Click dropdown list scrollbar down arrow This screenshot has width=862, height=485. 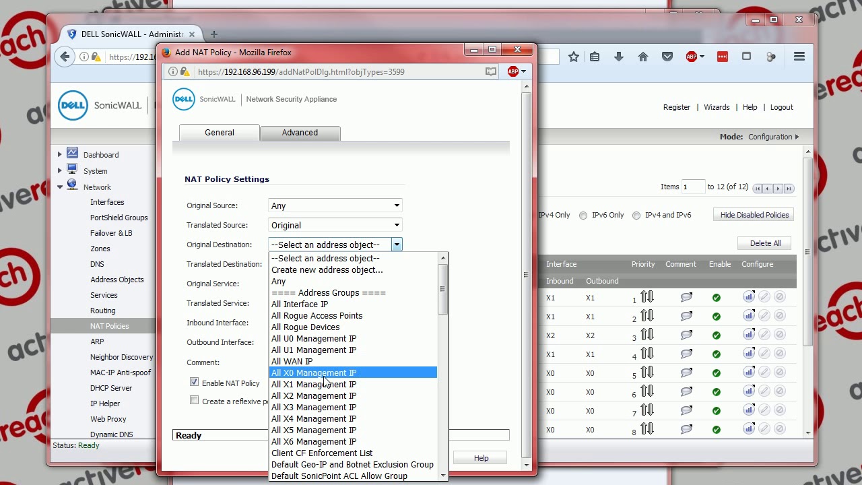click(x=443, y=476)
